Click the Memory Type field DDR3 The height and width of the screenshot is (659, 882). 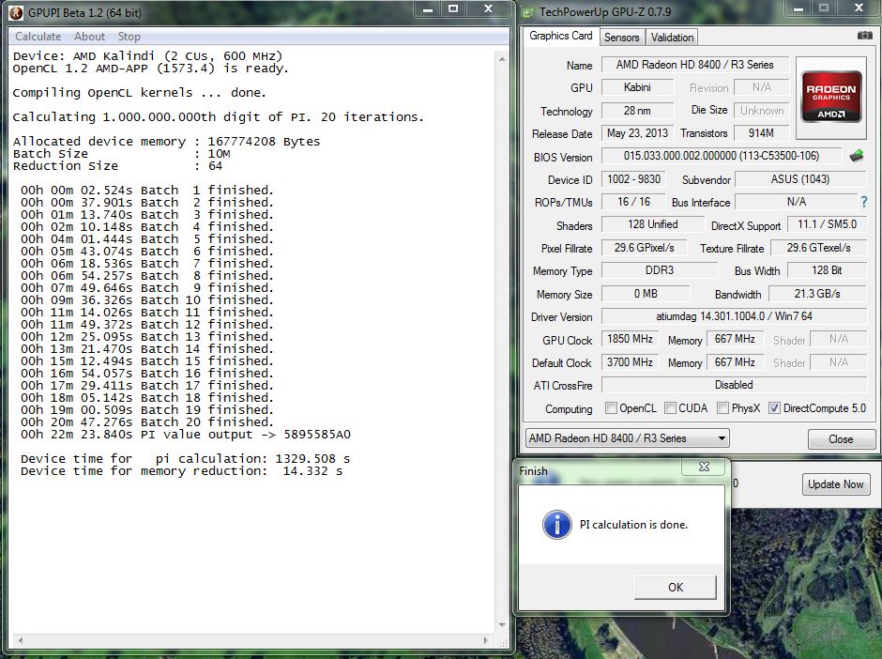(x=660, y=270)
